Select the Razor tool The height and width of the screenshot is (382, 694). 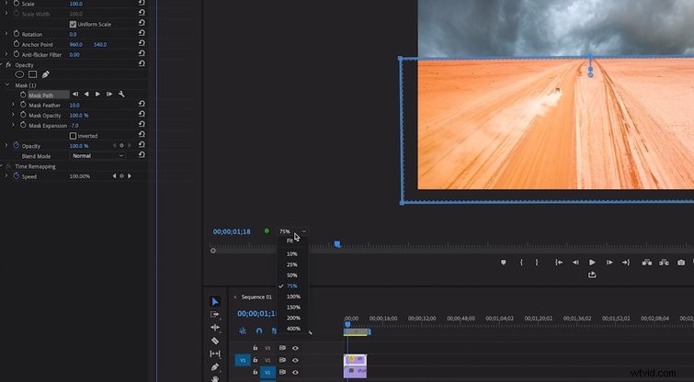[x=215, y=341]
